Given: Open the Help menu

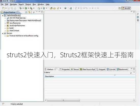Looking at the screenshot, I should pyautogui.click(x=48, y=4).
